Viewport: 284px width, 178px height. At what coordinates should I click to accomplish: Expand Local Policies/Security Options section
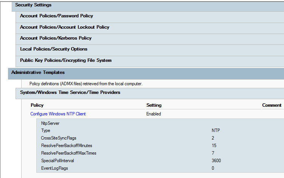pos(54,49)
